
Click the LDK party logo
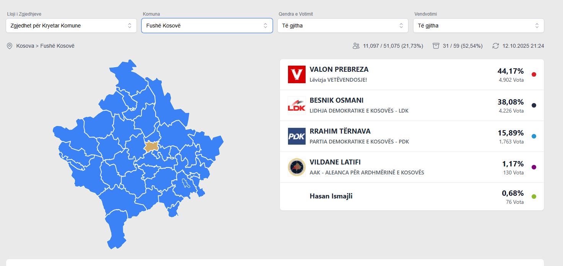(x=296, y=105)
